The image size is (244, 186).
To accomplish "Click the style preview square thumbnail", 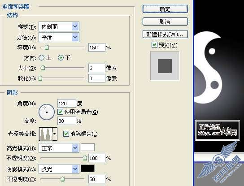I will (x=165, y=66).
